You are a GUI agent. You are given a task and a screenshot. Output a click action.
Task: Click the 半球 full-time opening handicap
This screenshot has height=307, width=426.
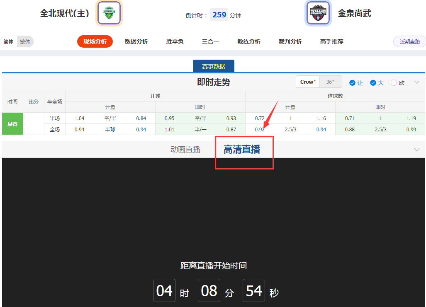click(110, 130)
